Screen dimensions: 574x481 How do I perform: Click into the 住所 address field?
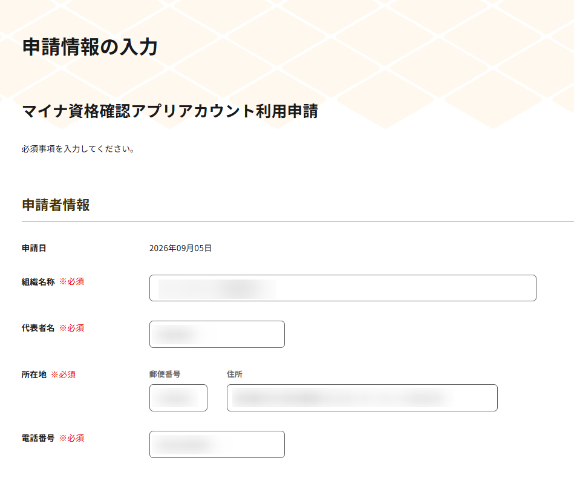point(362,398)
